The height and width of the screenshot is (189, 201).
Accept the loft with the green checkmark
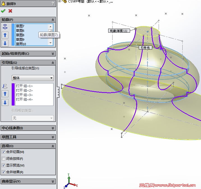tap(3, 11)
